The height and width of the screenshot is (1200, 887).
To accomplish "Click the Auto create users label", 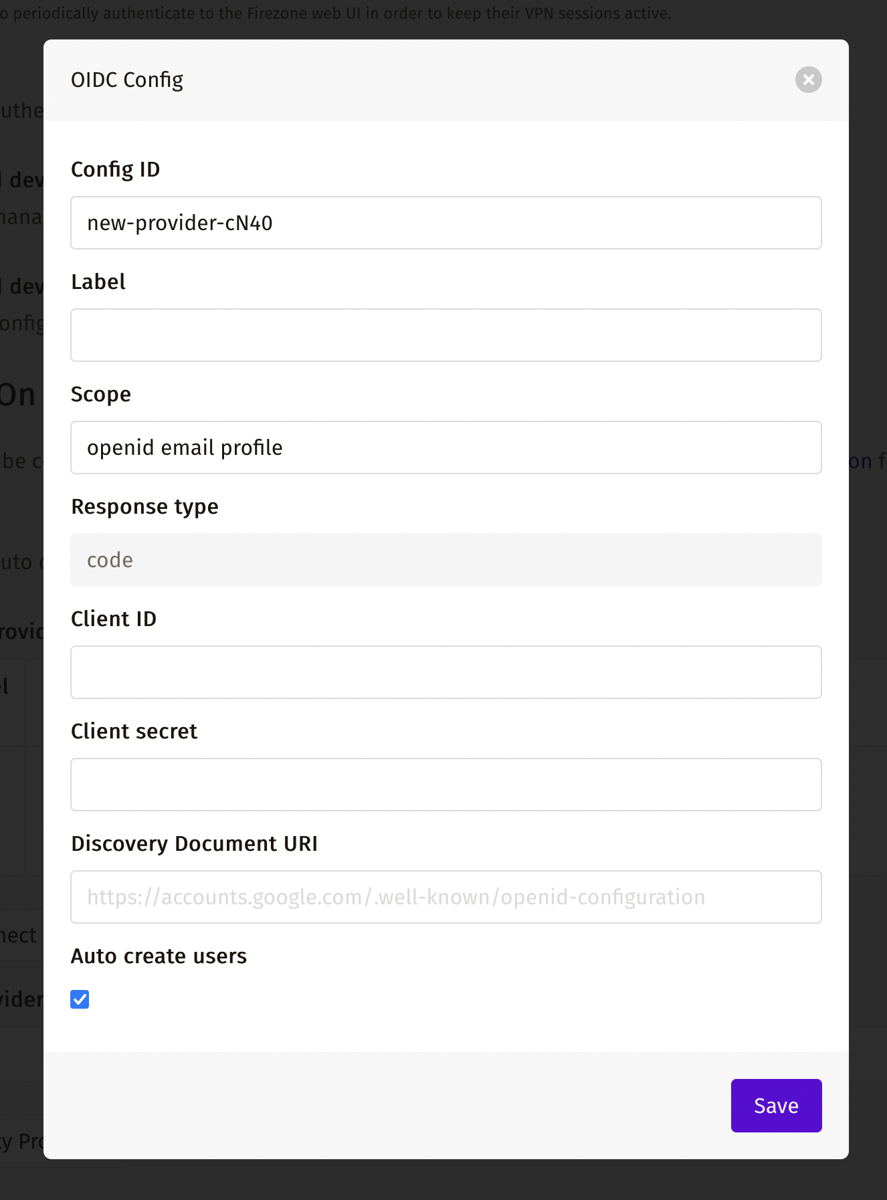I will coord(159,956).
